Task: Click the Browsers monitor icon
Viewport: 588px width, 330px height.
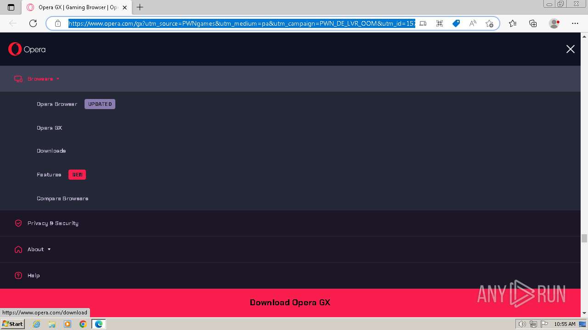Action: [18, 79]
